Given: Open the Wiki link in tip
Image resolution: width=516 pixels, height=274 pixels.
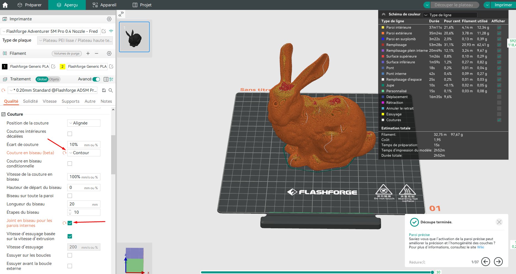Looking at the screenshot, I should (480, 247).
